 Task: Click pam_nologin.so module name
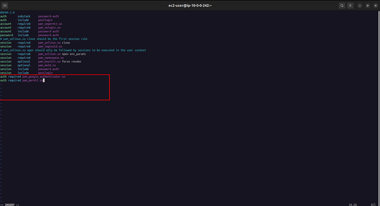click(x=49, y=28)
